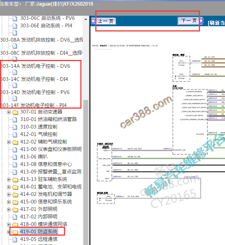Expand the 413-13 驻车辅助系统 folder
The image size is (225, 245).
point(9,180)
